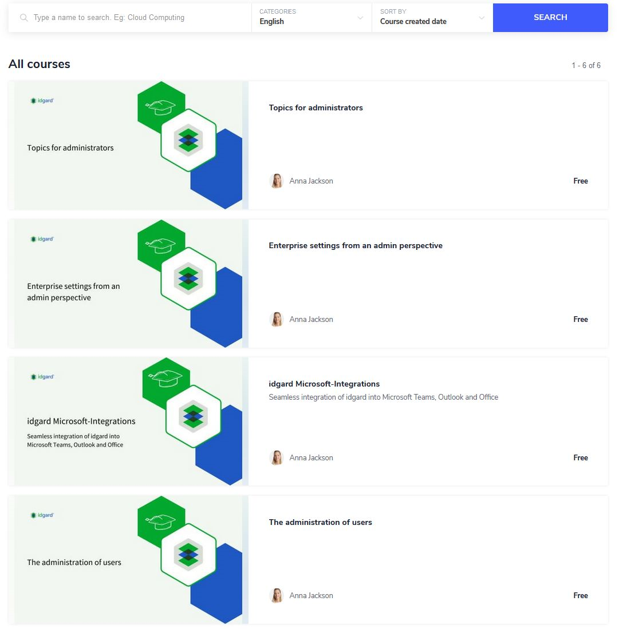Click the Enterprise settings course thumbnail
The height and width of the screenshot is (629, 619).
(128, 284)
